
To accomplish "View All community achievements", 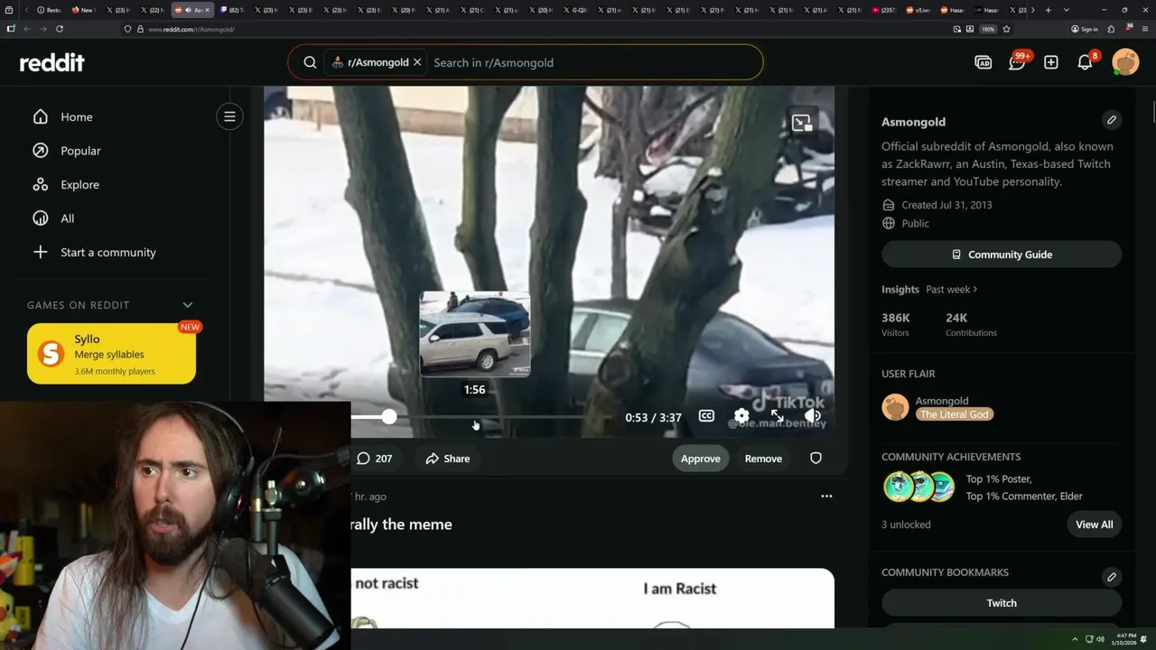I will pyautogui.click(x=1094, y=525).
